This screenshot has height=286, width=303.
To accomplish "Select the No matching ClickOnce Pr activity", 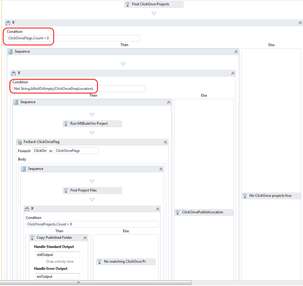I will tap(126, 262).
